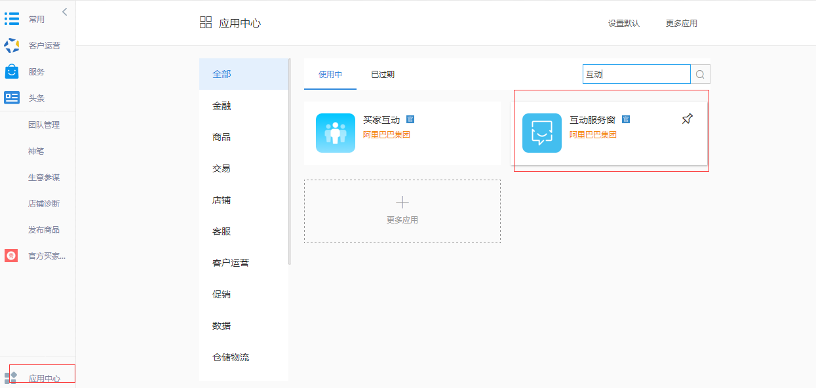Screen dimensions: 816x388
Task: Open the 官方买家 red icon
Action: [x=11, y=256]
